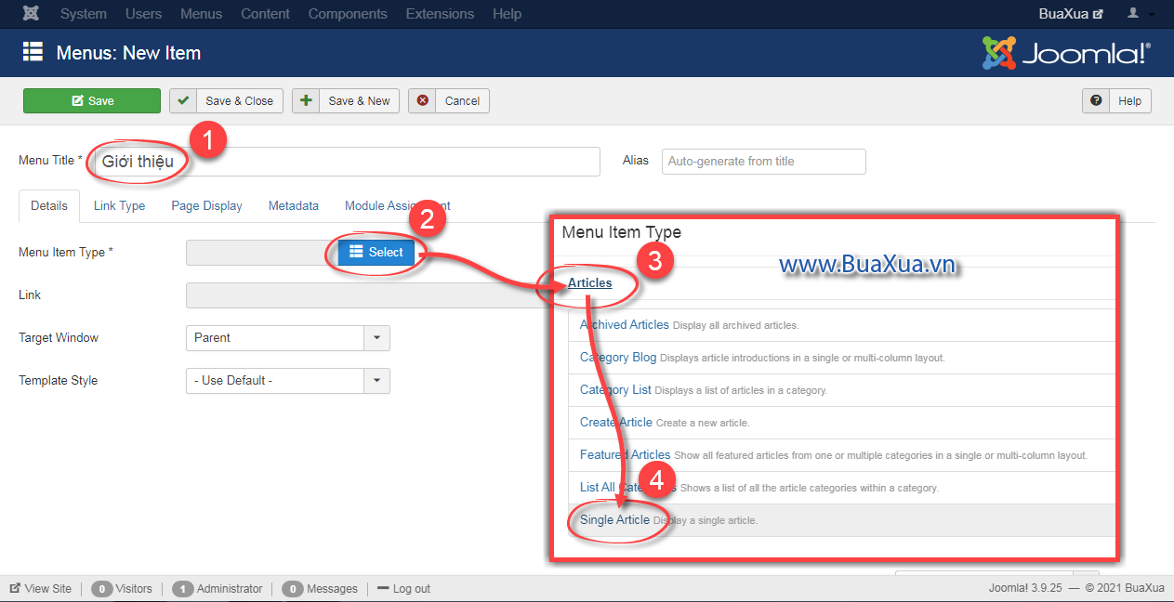The width and height of the screenshot is (1174, 602).
Task: Click the Administrator count badge
Action: pyautogui.click(x=183, y=588)
